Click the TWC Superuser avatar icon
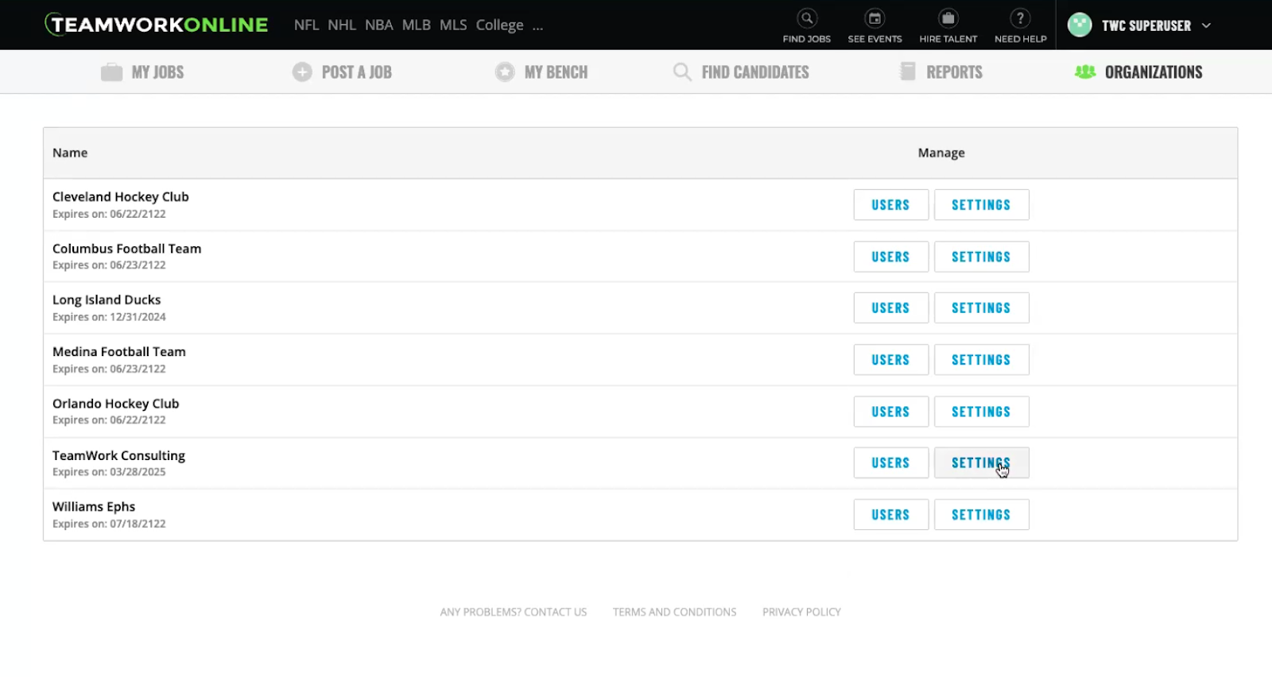1272x677 pixels. (1080, 25)
